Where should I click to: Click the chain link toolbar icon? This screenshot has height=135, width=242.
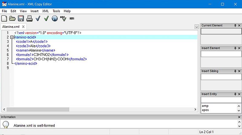(72, 19)
